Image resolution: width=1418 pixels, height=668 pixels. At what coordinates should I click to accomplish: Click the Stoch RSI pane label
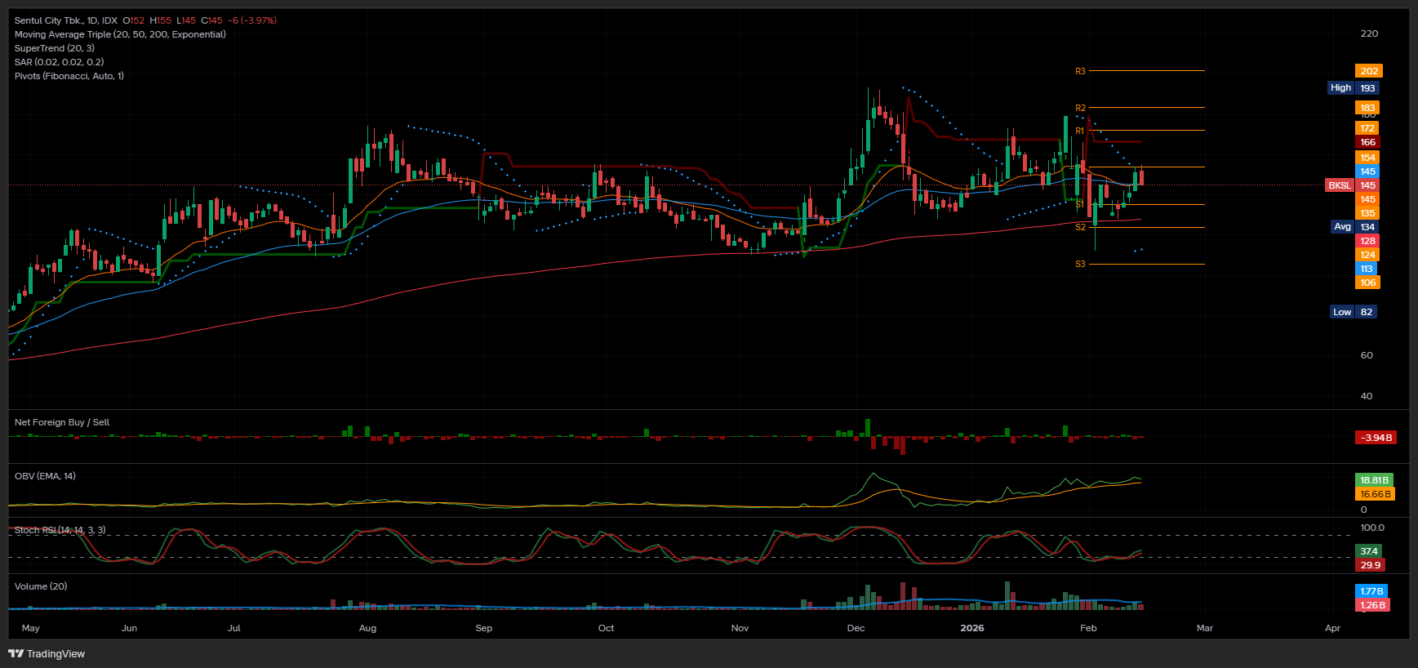pyautogui.click(x=60, y=530)
